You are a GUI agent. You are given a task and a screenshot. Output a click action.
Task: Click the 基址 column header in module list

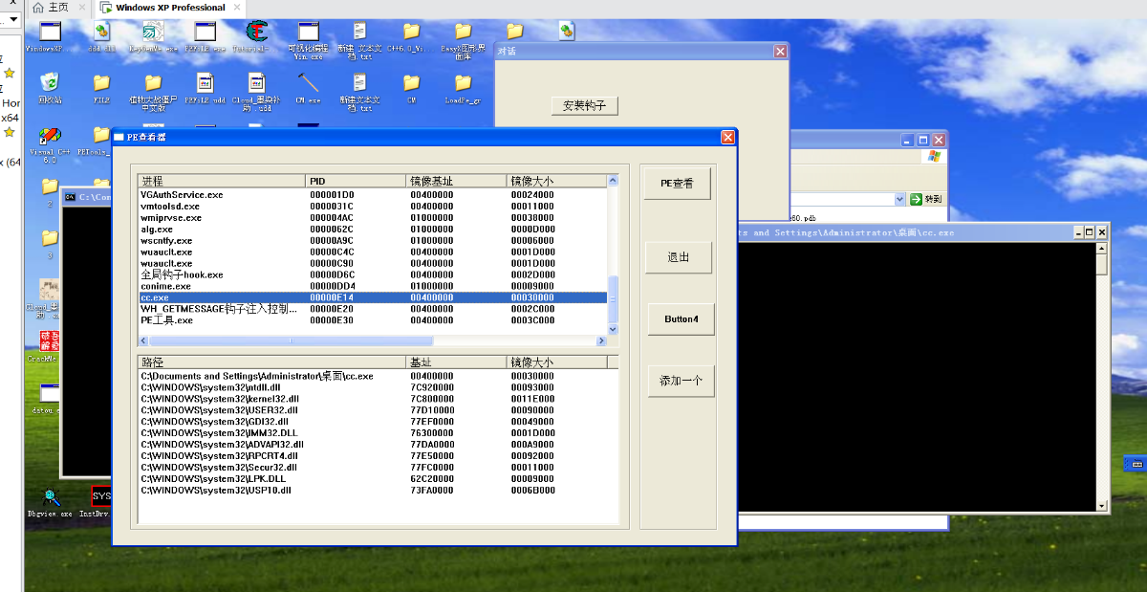456,362
